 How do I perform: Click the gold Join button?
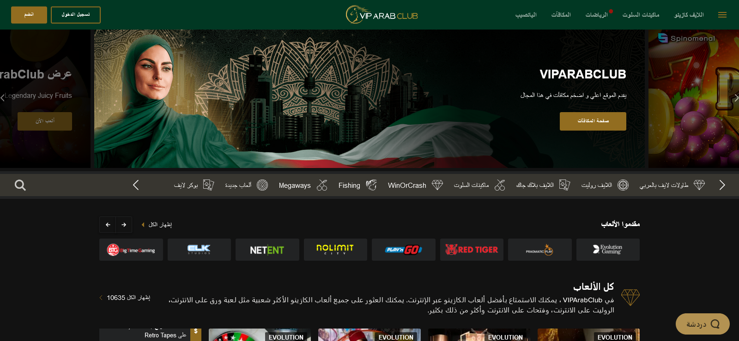click(x=29, y=15)
